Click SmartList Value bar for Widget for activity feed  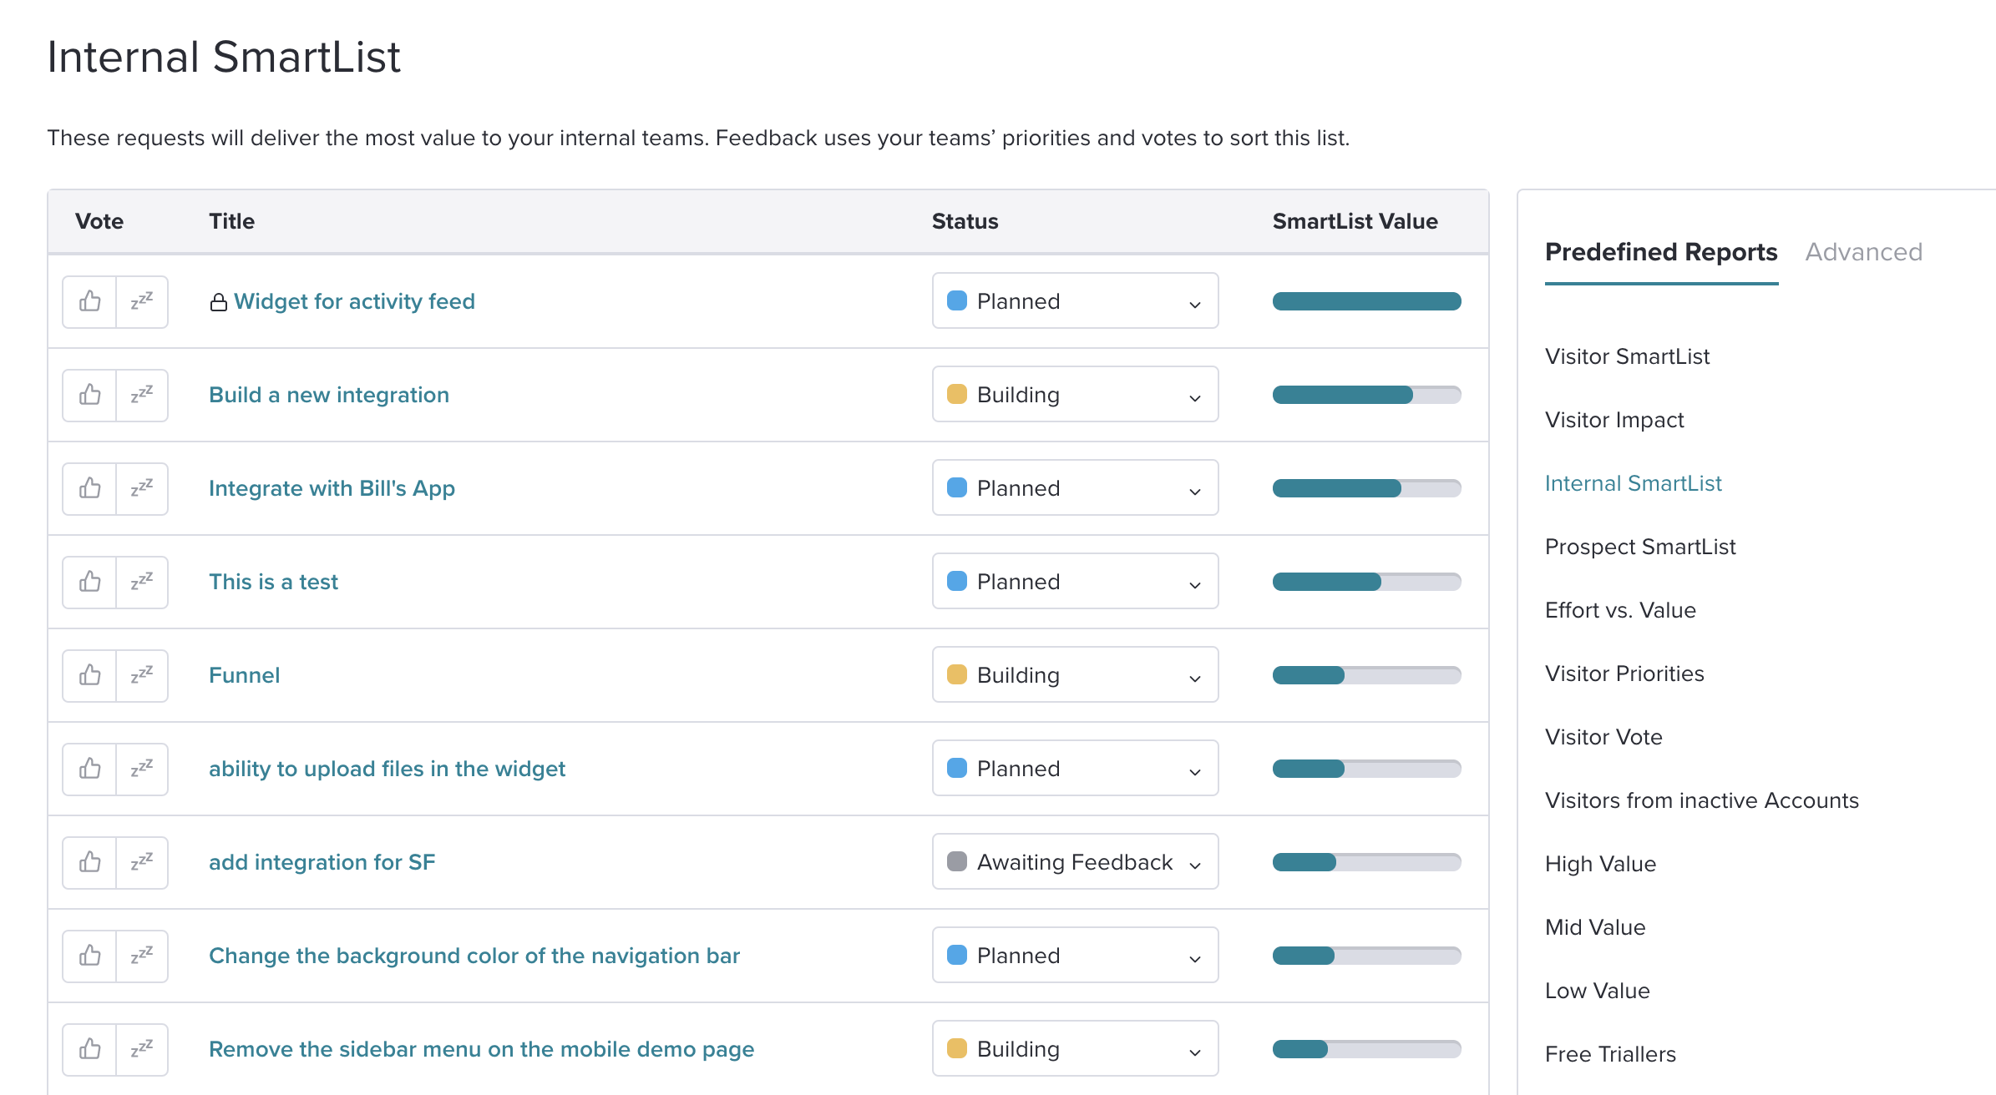1366,301
